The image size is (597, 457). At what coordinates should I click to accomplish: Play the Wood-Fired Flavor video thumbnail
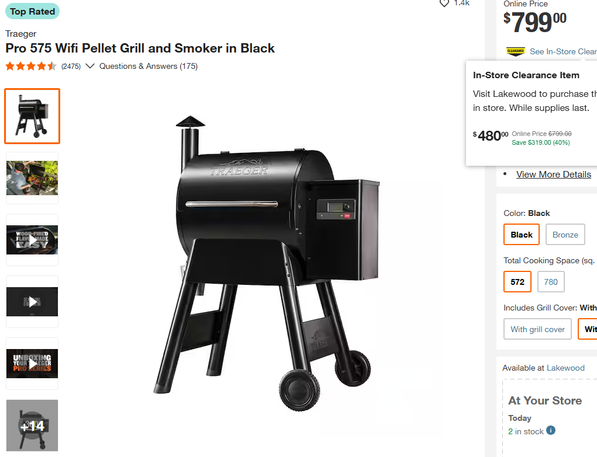[32, 240]
